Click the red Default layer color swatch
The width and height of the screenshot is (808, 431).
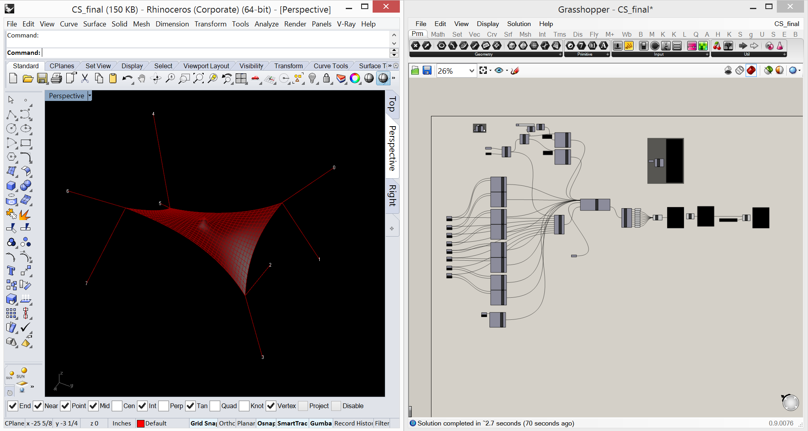pyautogui.click(x=141, y=424)
